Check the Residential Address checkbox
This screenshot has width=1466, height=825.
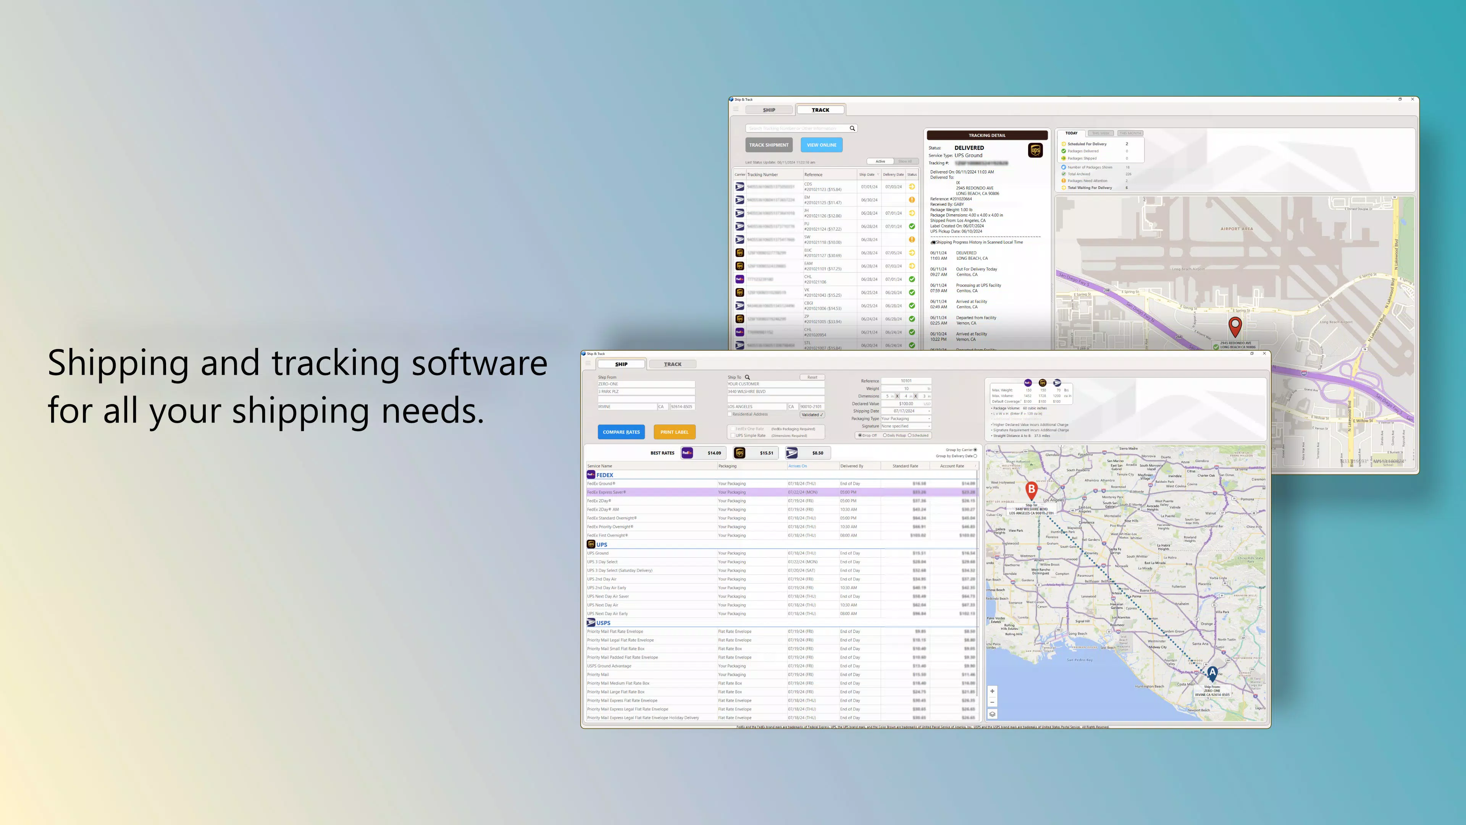pos(730,414)
